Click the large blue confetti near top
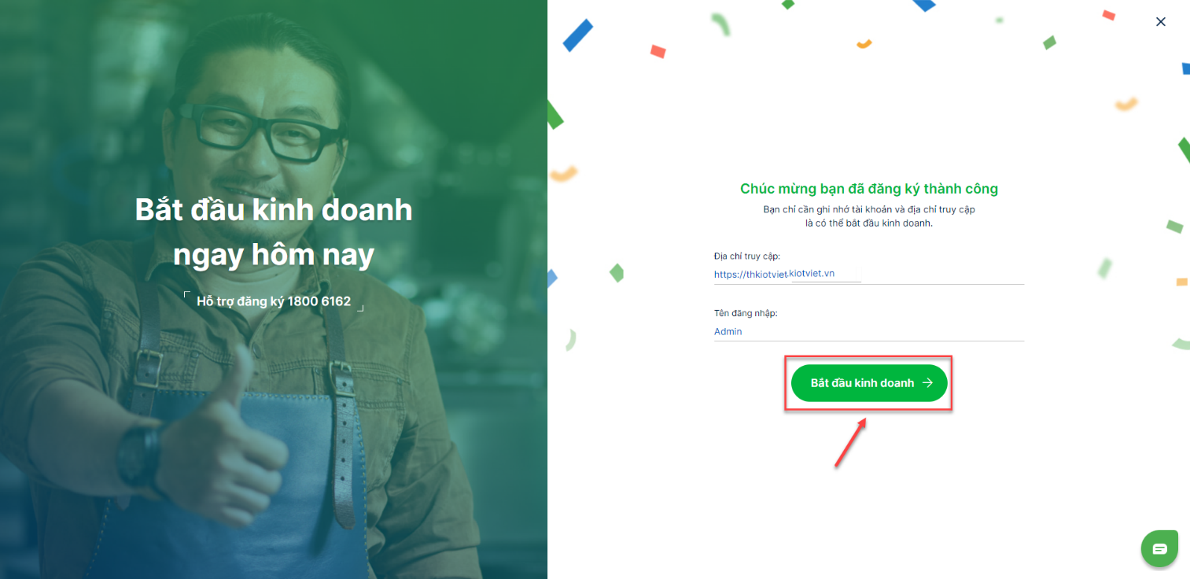Image resolution: width=1190 pixels, height=579 pixels. (x=577, y=34)
